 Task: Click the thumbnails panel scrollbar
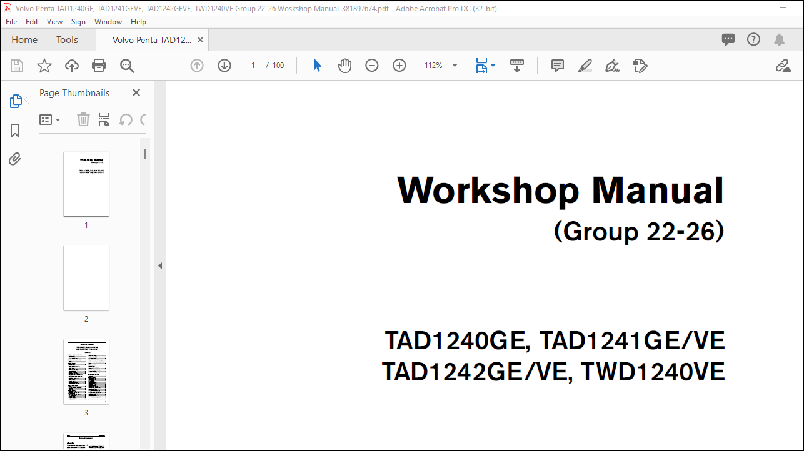(x=145, y=154)
